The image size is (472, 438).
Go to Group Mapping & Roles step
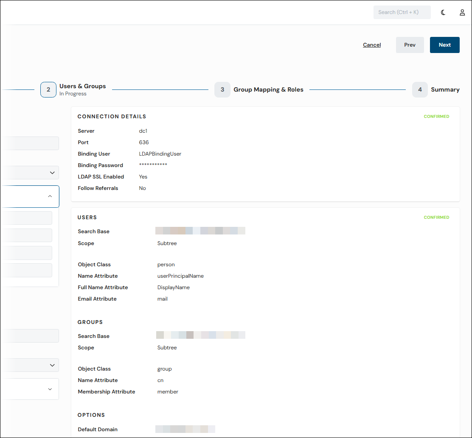(x=268, y=89)
